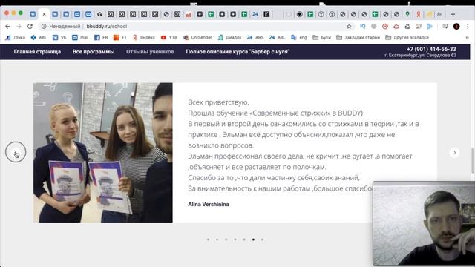This screenshot has height=267, width=475.
Task: Switch to the tab with red chart icon
Action: click(x=189, y=14)
